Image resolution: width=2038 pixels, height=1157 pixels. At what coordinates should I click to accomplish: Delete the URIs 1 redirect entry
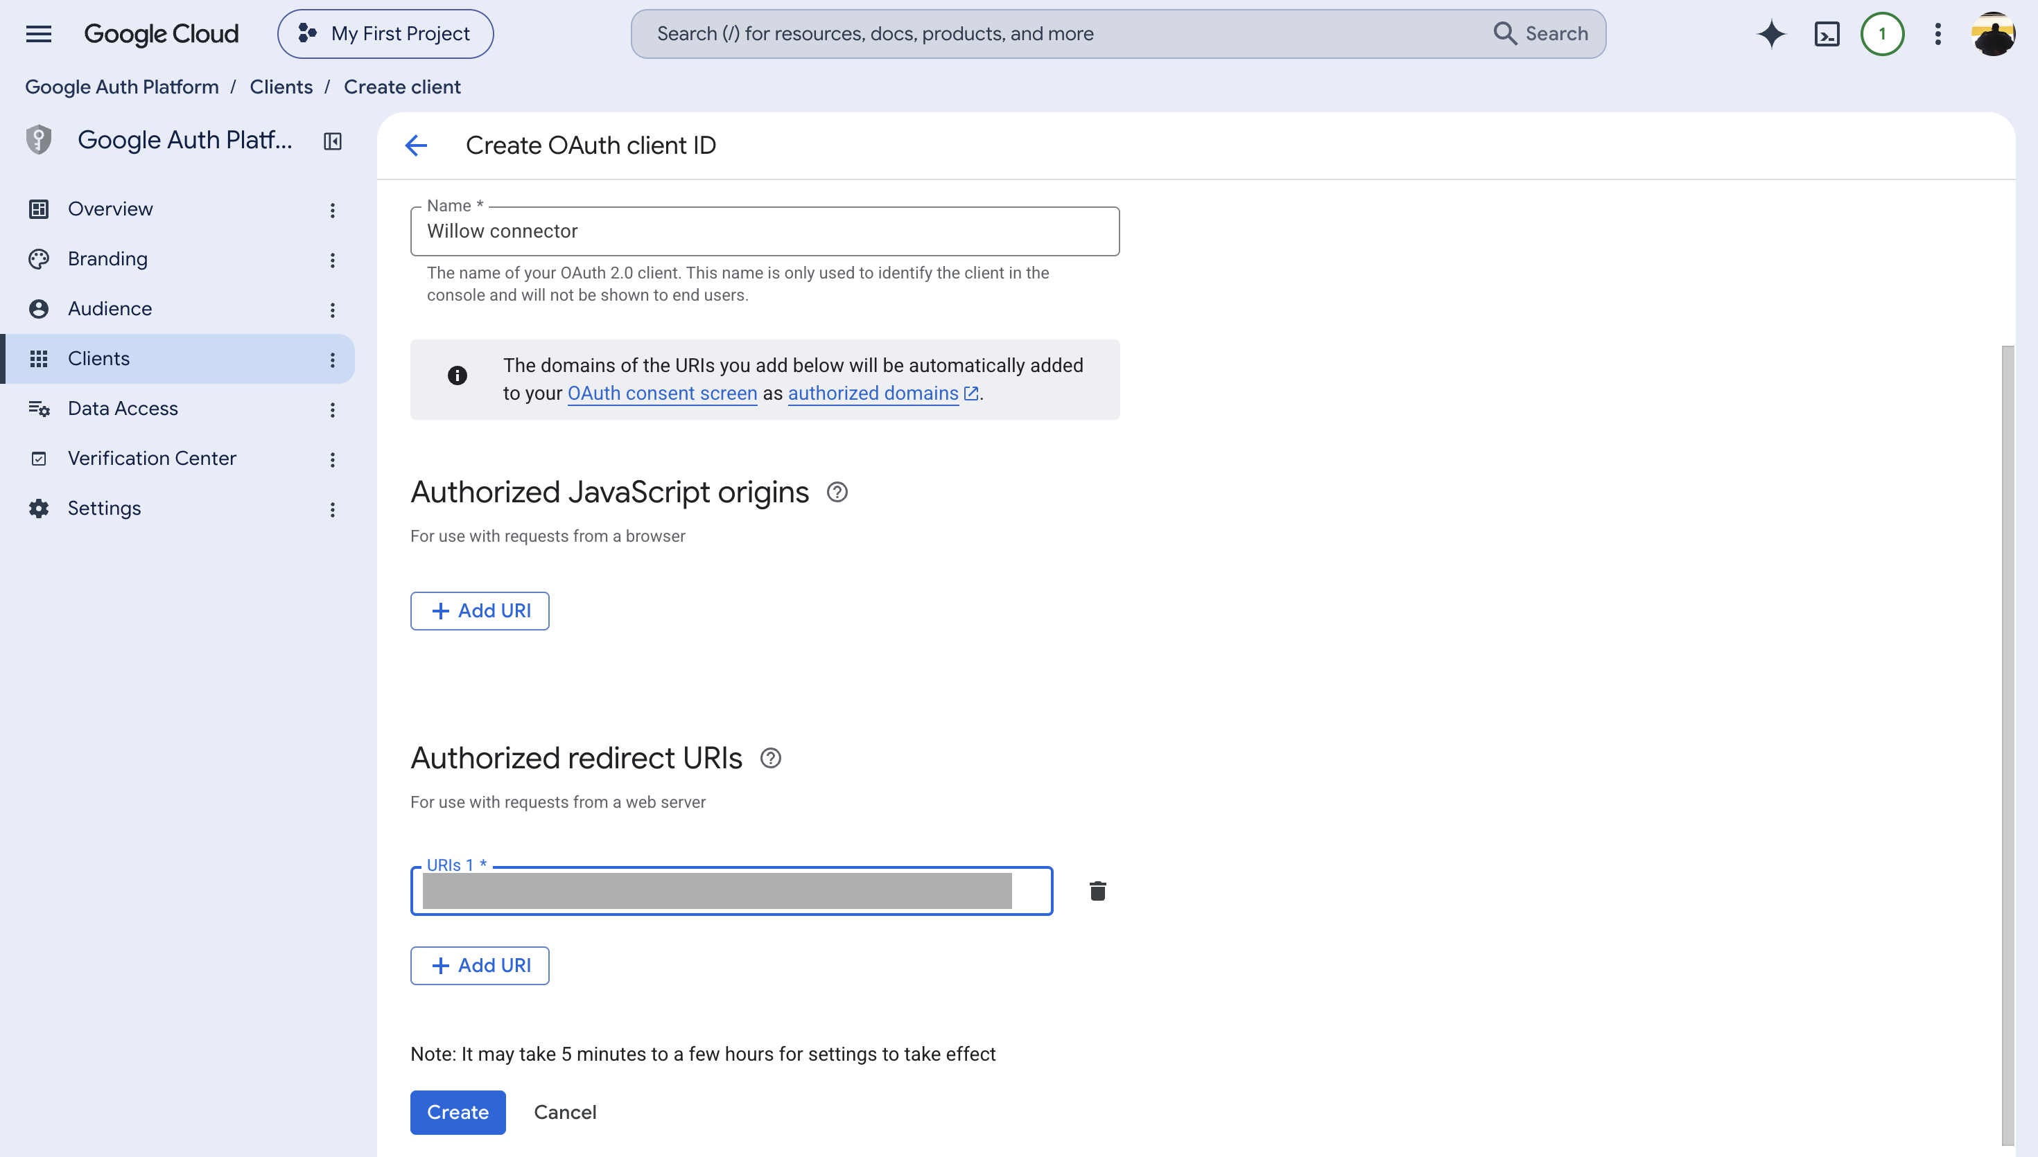1098,892
